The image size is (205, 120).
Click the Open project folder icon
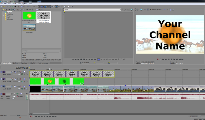[x=4, y=6]
